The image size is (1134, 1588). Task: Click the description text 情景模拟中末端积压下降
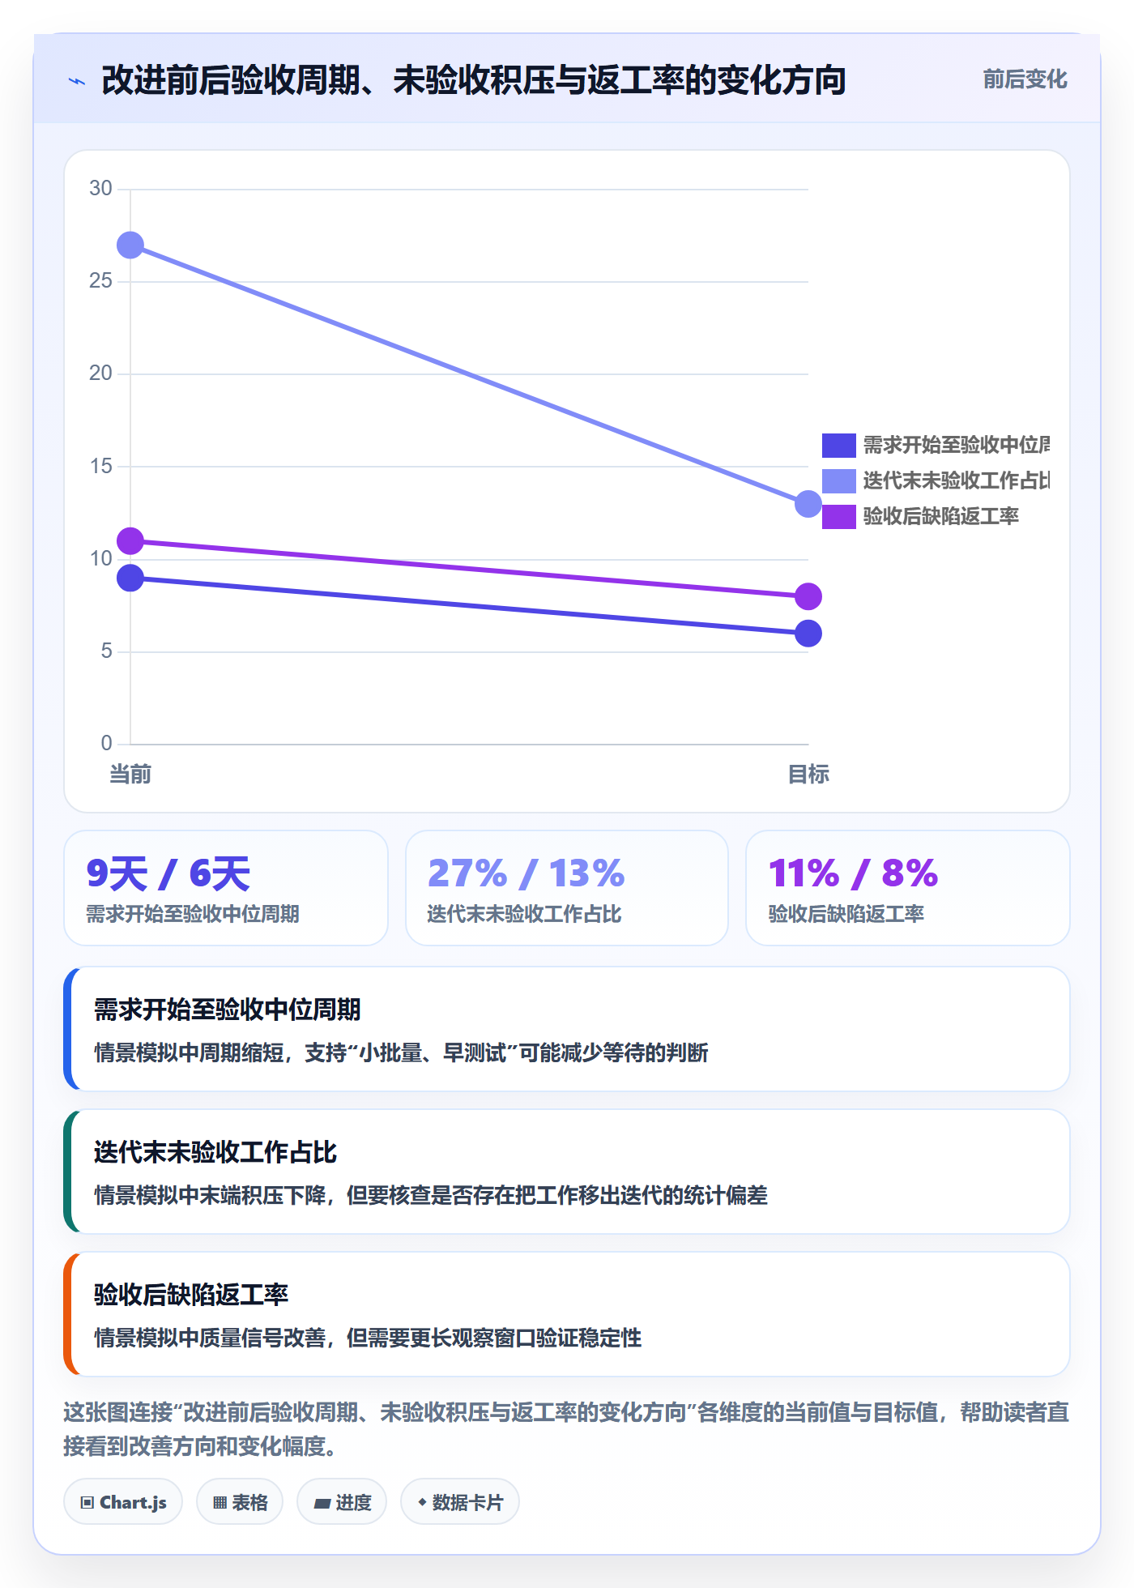[431, 1196]
